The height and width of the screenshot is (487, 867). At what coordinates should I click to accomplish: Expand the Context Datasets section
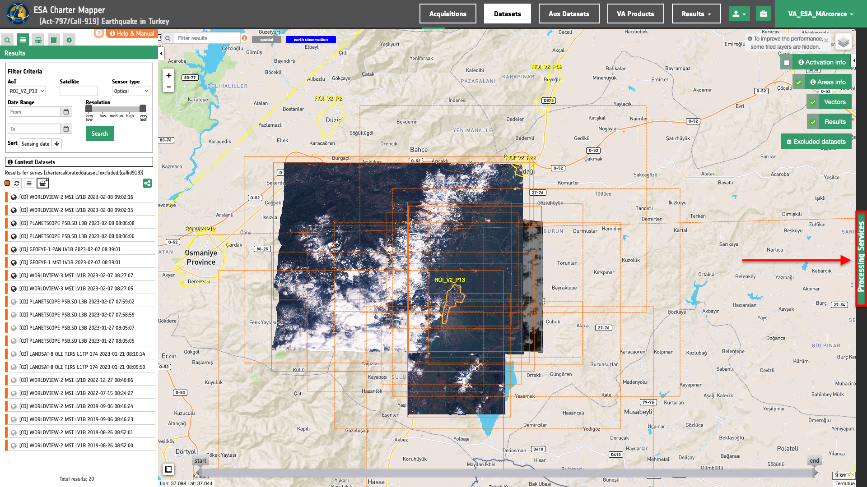coord(79,162)
